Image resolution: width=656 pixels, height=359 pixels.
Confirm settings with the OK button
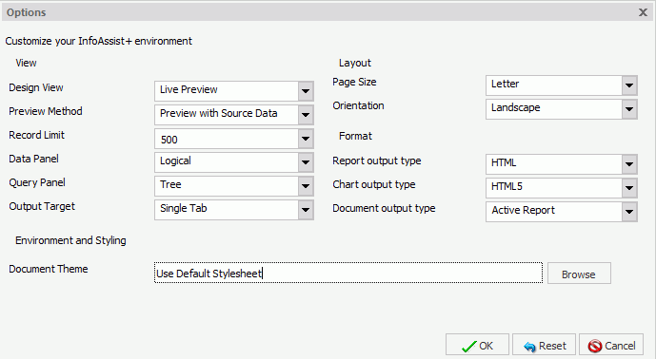coord(477,345)
